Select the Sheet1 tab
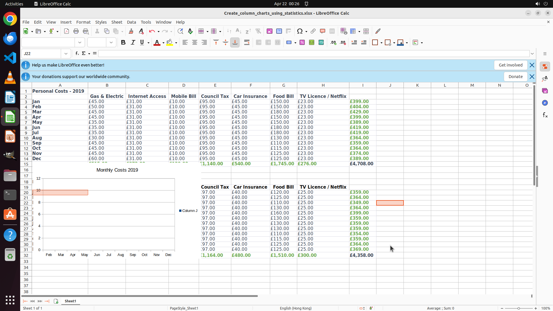 [70, 301]
